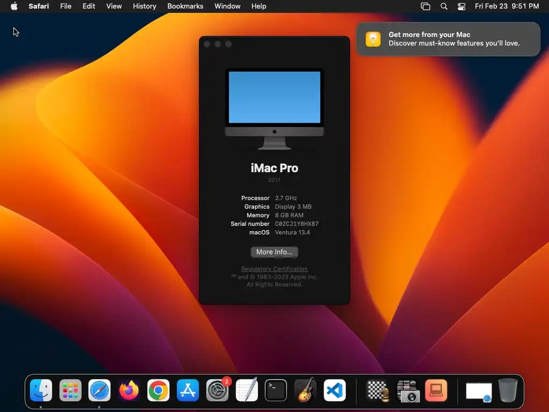The image size is (549, 412).
Task: Open GarageBand from the Dock
Action: [x=305, y=389]
